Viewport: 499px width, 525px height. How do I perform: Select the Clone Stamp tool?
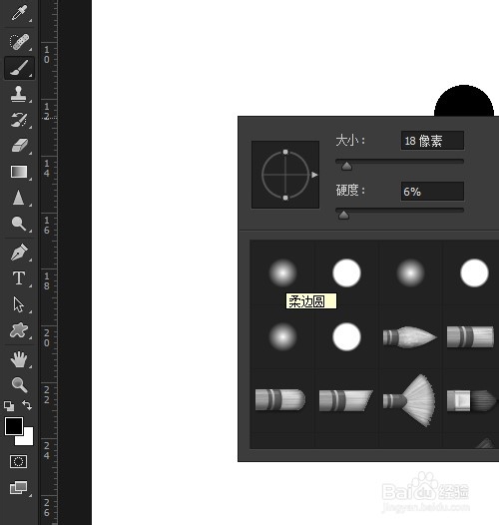(x=19, y=94)
